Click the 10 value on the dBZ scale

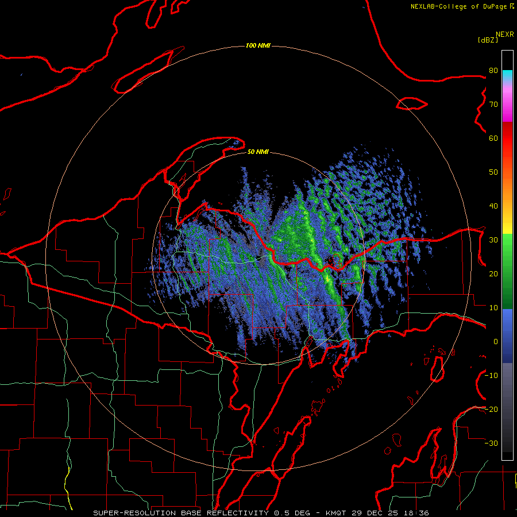click(x=493, y=308)
